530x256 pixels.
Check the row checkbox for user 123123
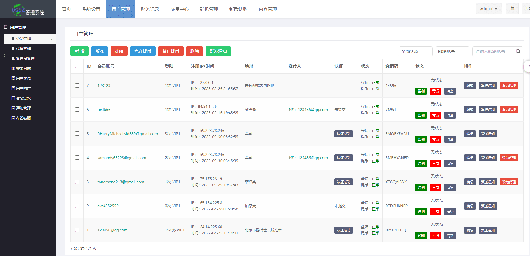77,86
